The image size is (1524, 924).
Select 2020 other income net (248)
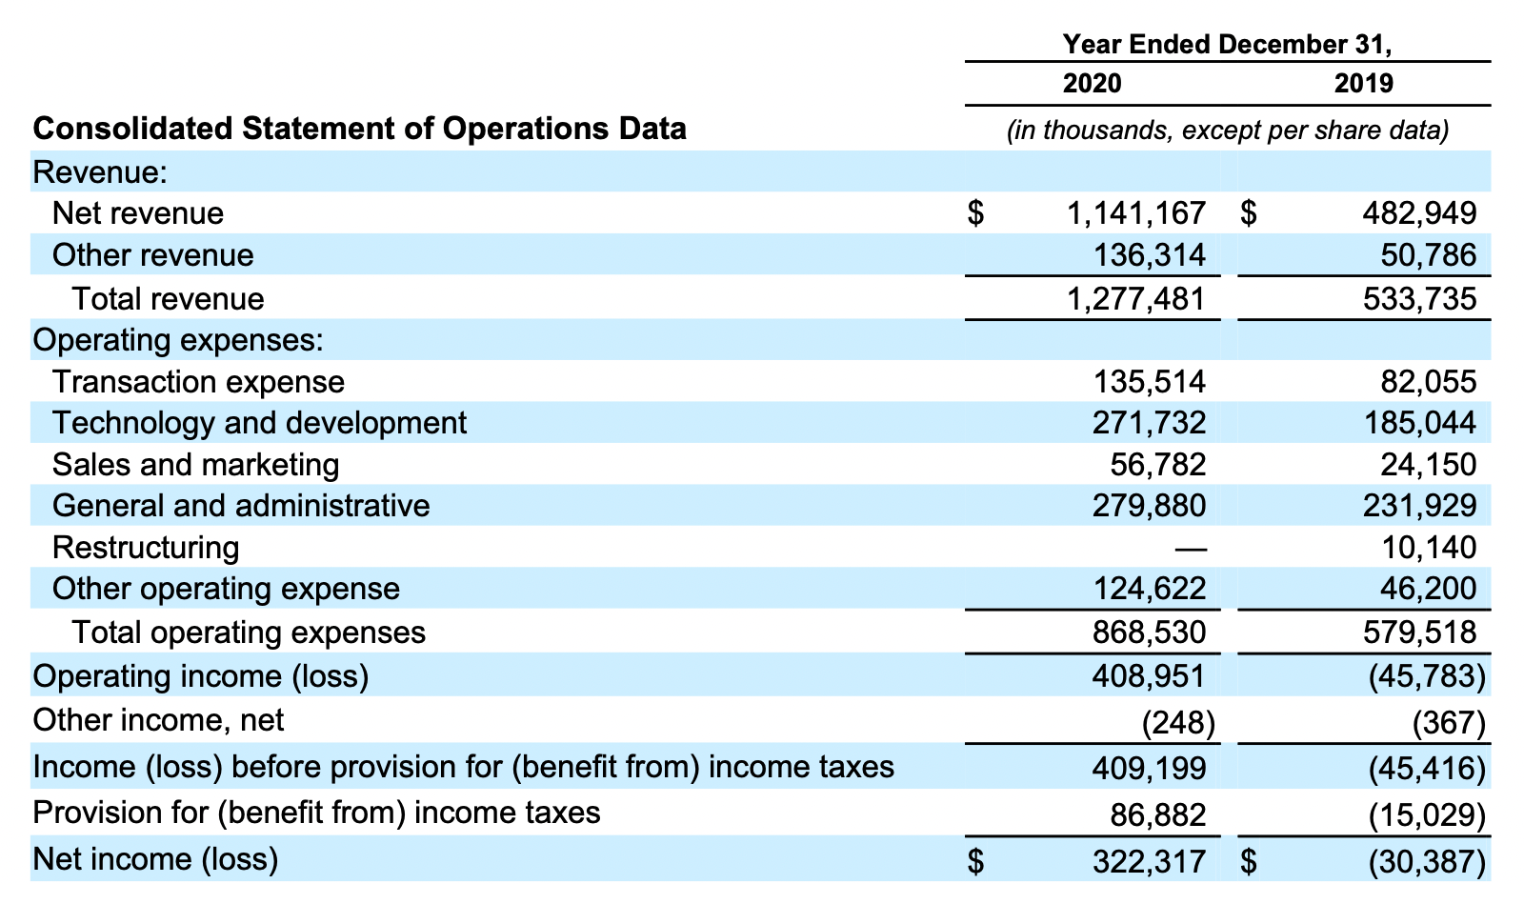coord(1178,724)
